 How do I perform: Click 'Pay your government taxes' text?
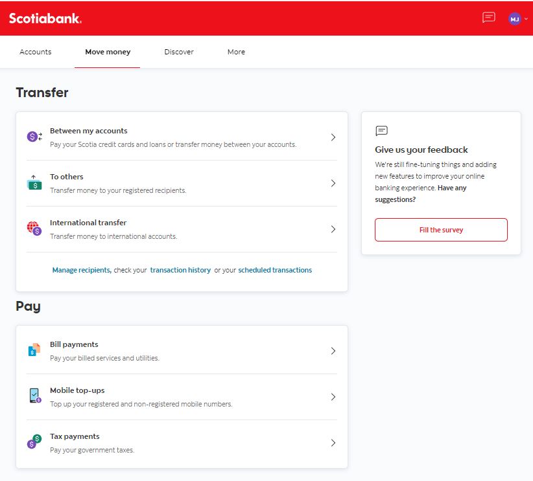point(92,450)
